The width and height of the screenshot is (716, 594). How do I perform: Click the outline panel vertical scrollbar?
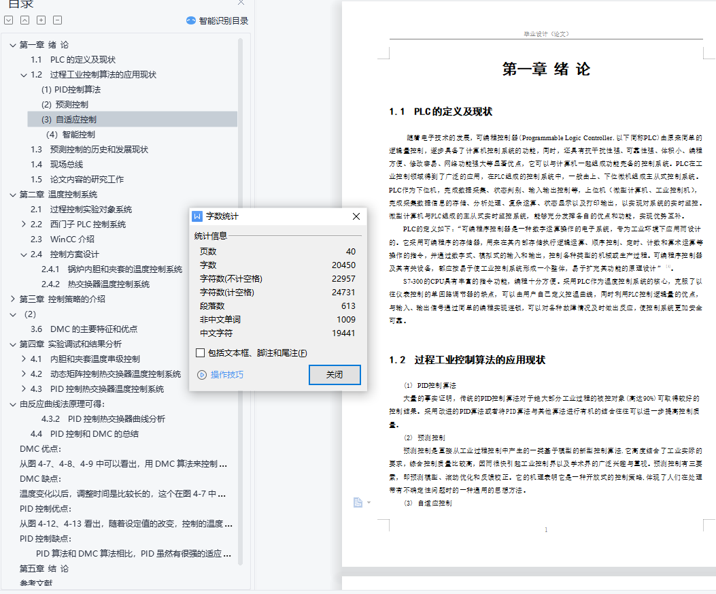point(240,272)
